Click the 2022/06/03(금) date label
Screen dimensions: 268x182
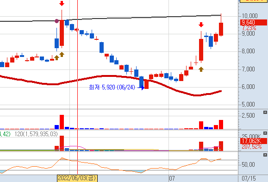(x=77, y=178)
